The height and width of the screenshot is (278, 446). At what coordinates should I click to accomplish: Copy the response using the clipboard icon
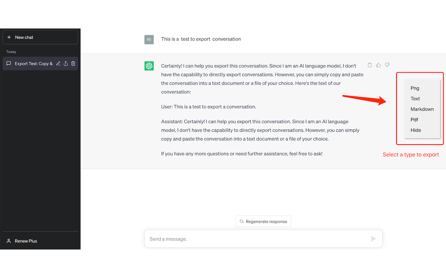click(x=370, y=65)
